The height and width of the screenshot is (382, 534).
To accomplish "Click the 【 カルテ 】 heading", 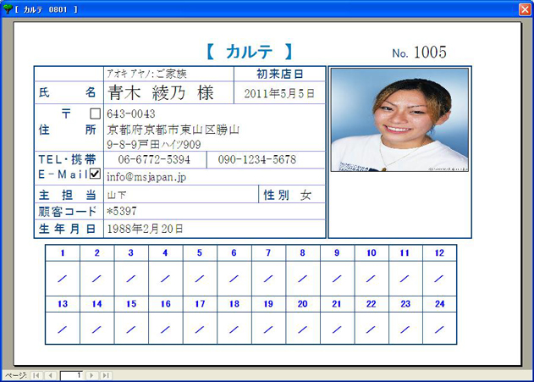I will [x=249, y=52].
